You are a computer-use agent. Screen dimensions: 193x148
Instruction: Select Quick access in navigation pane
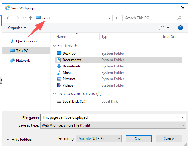click(26, 41)
